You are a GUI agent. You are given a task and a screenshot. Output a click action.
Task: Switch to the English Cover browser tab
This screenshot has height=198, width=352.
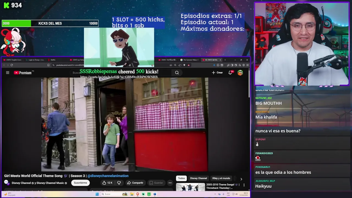point(12,60)
